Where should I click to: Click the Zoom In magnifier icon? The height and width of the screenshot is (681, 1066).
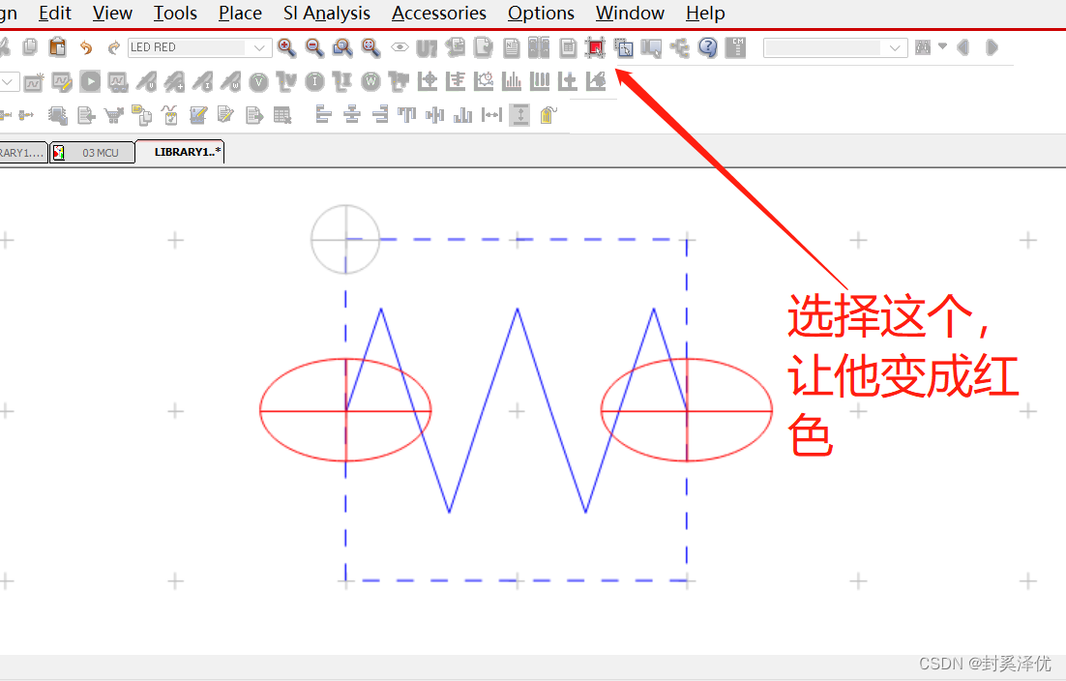tap(287, 47)
